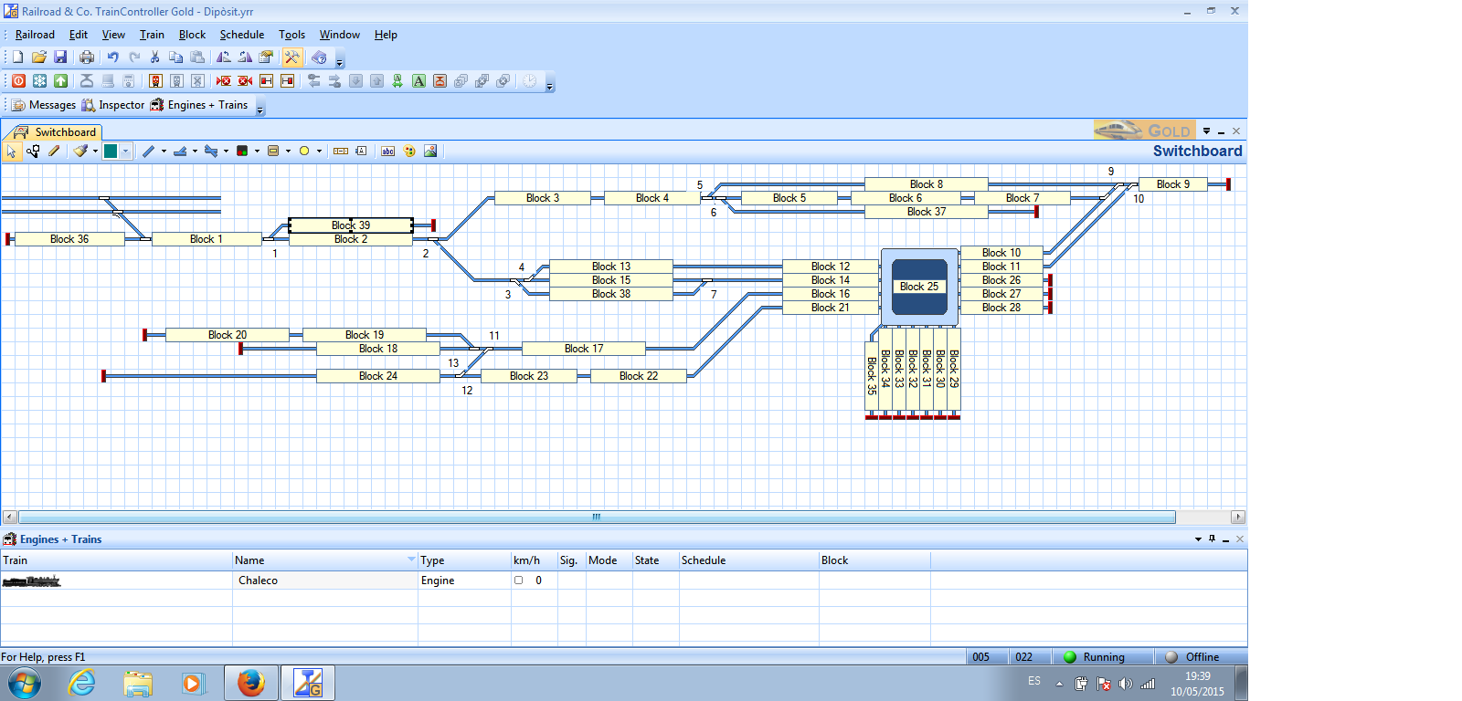Click the abc text label tool
This screenshot has height=701, width=1462.
coord(387,152)
